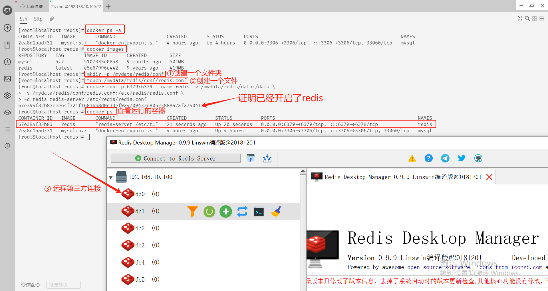The height and width of the screenshot is (291, 548).
Task: Split terminal horizontally with the rightmost icon
Action: pyautogui.click(x=542, y=19)
